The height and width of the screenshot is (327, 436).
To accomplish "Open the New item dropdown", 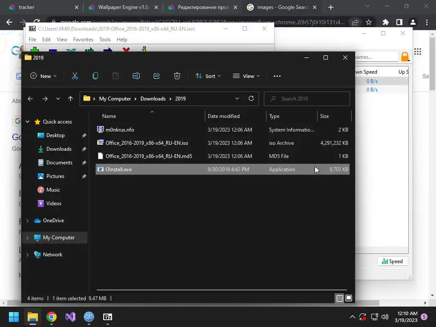I will [43, 76].
